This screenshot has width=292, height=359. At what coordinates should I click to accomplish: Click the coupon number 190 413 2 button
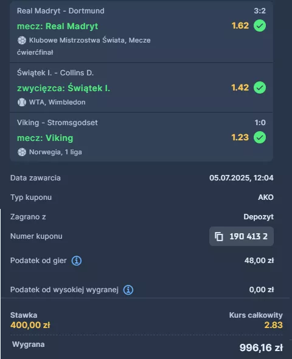(x=242, y=236)
